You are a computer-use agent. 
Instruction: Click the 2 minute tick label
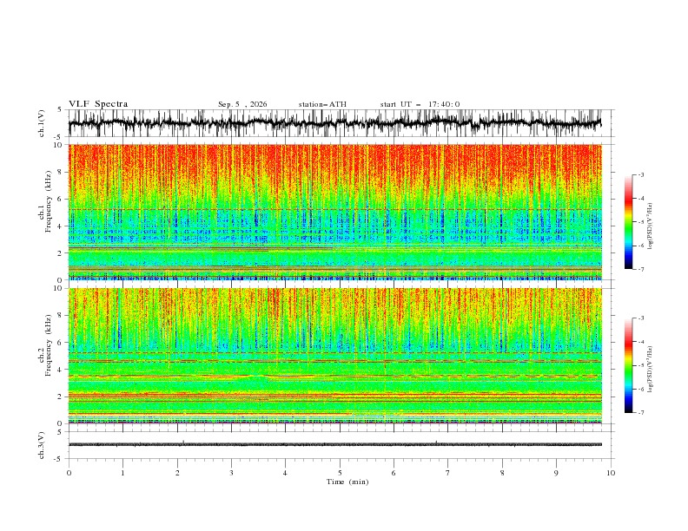177,473
